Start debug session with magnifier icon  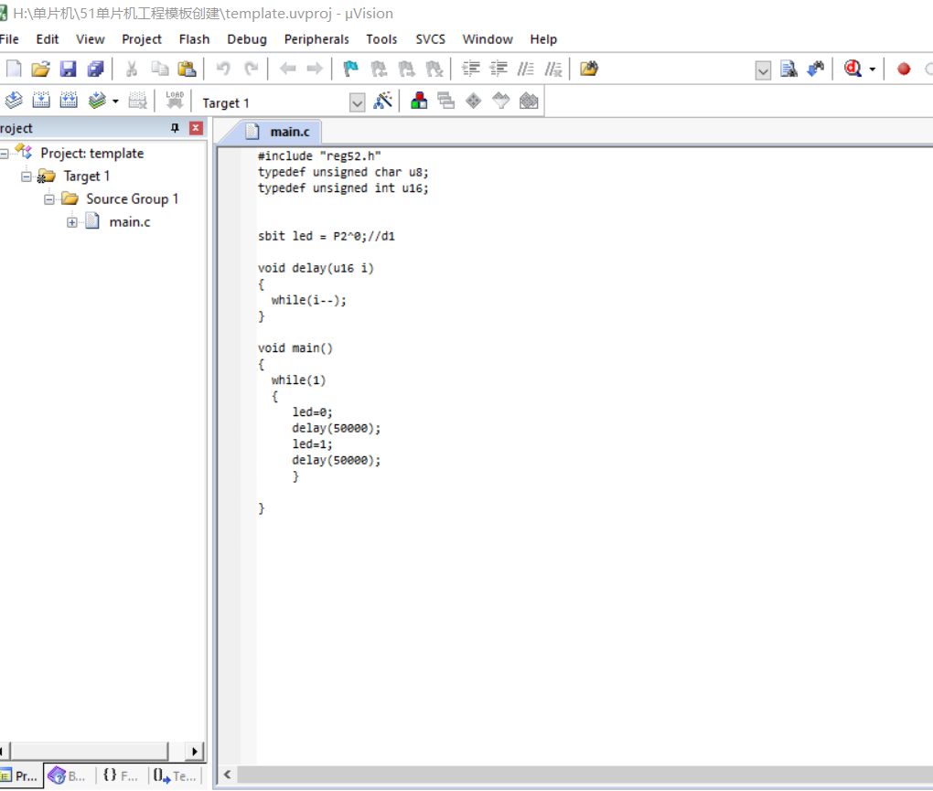click(x=853, y=69)
